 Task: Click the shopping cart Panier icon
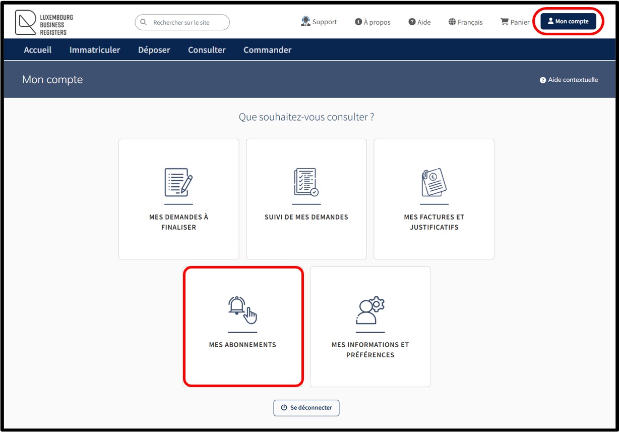tap(504, 22)
